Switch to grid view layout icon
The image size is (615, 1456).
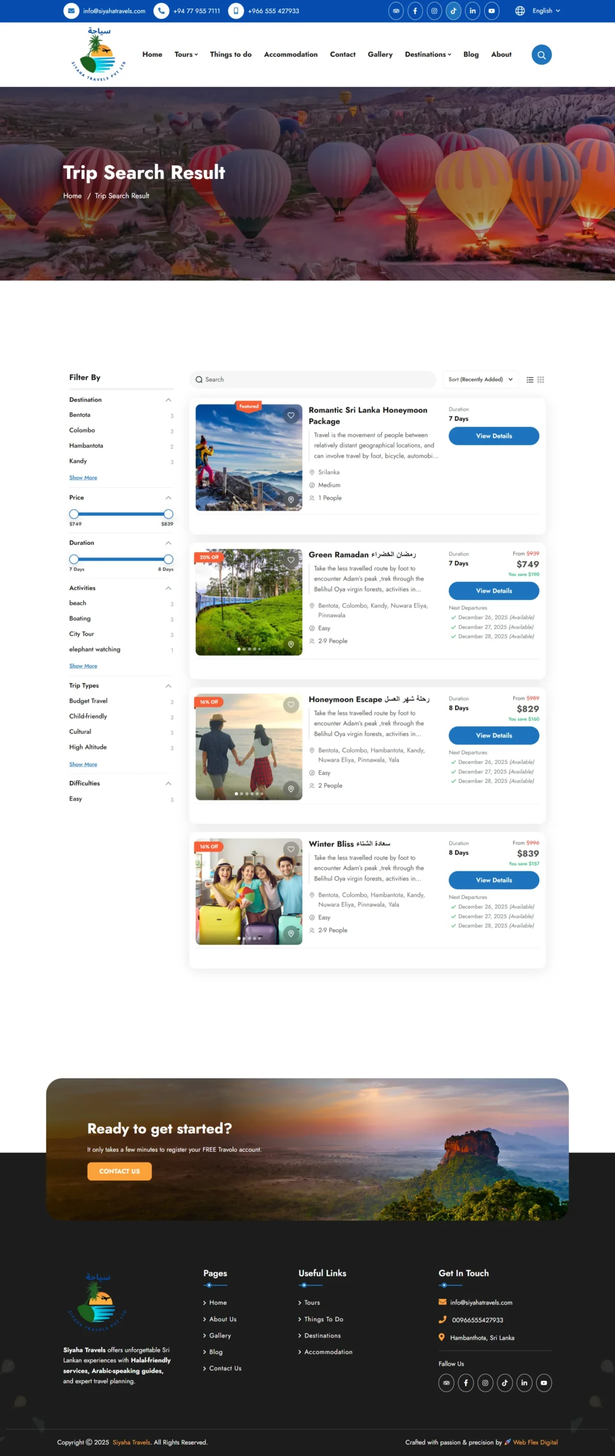click(541, 379)
